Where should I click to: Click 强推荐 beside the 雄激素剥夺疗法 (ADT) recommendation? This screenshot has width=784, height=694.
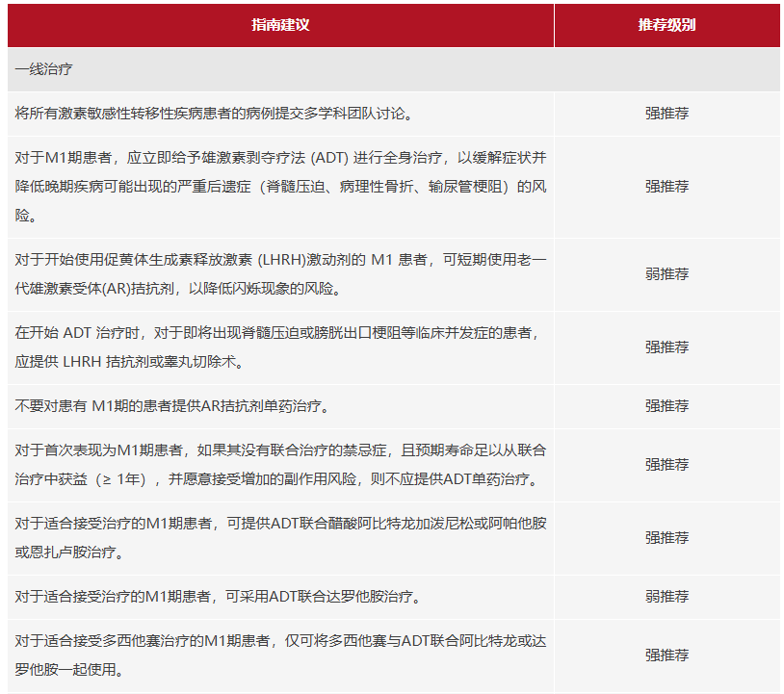click(666, 187)
